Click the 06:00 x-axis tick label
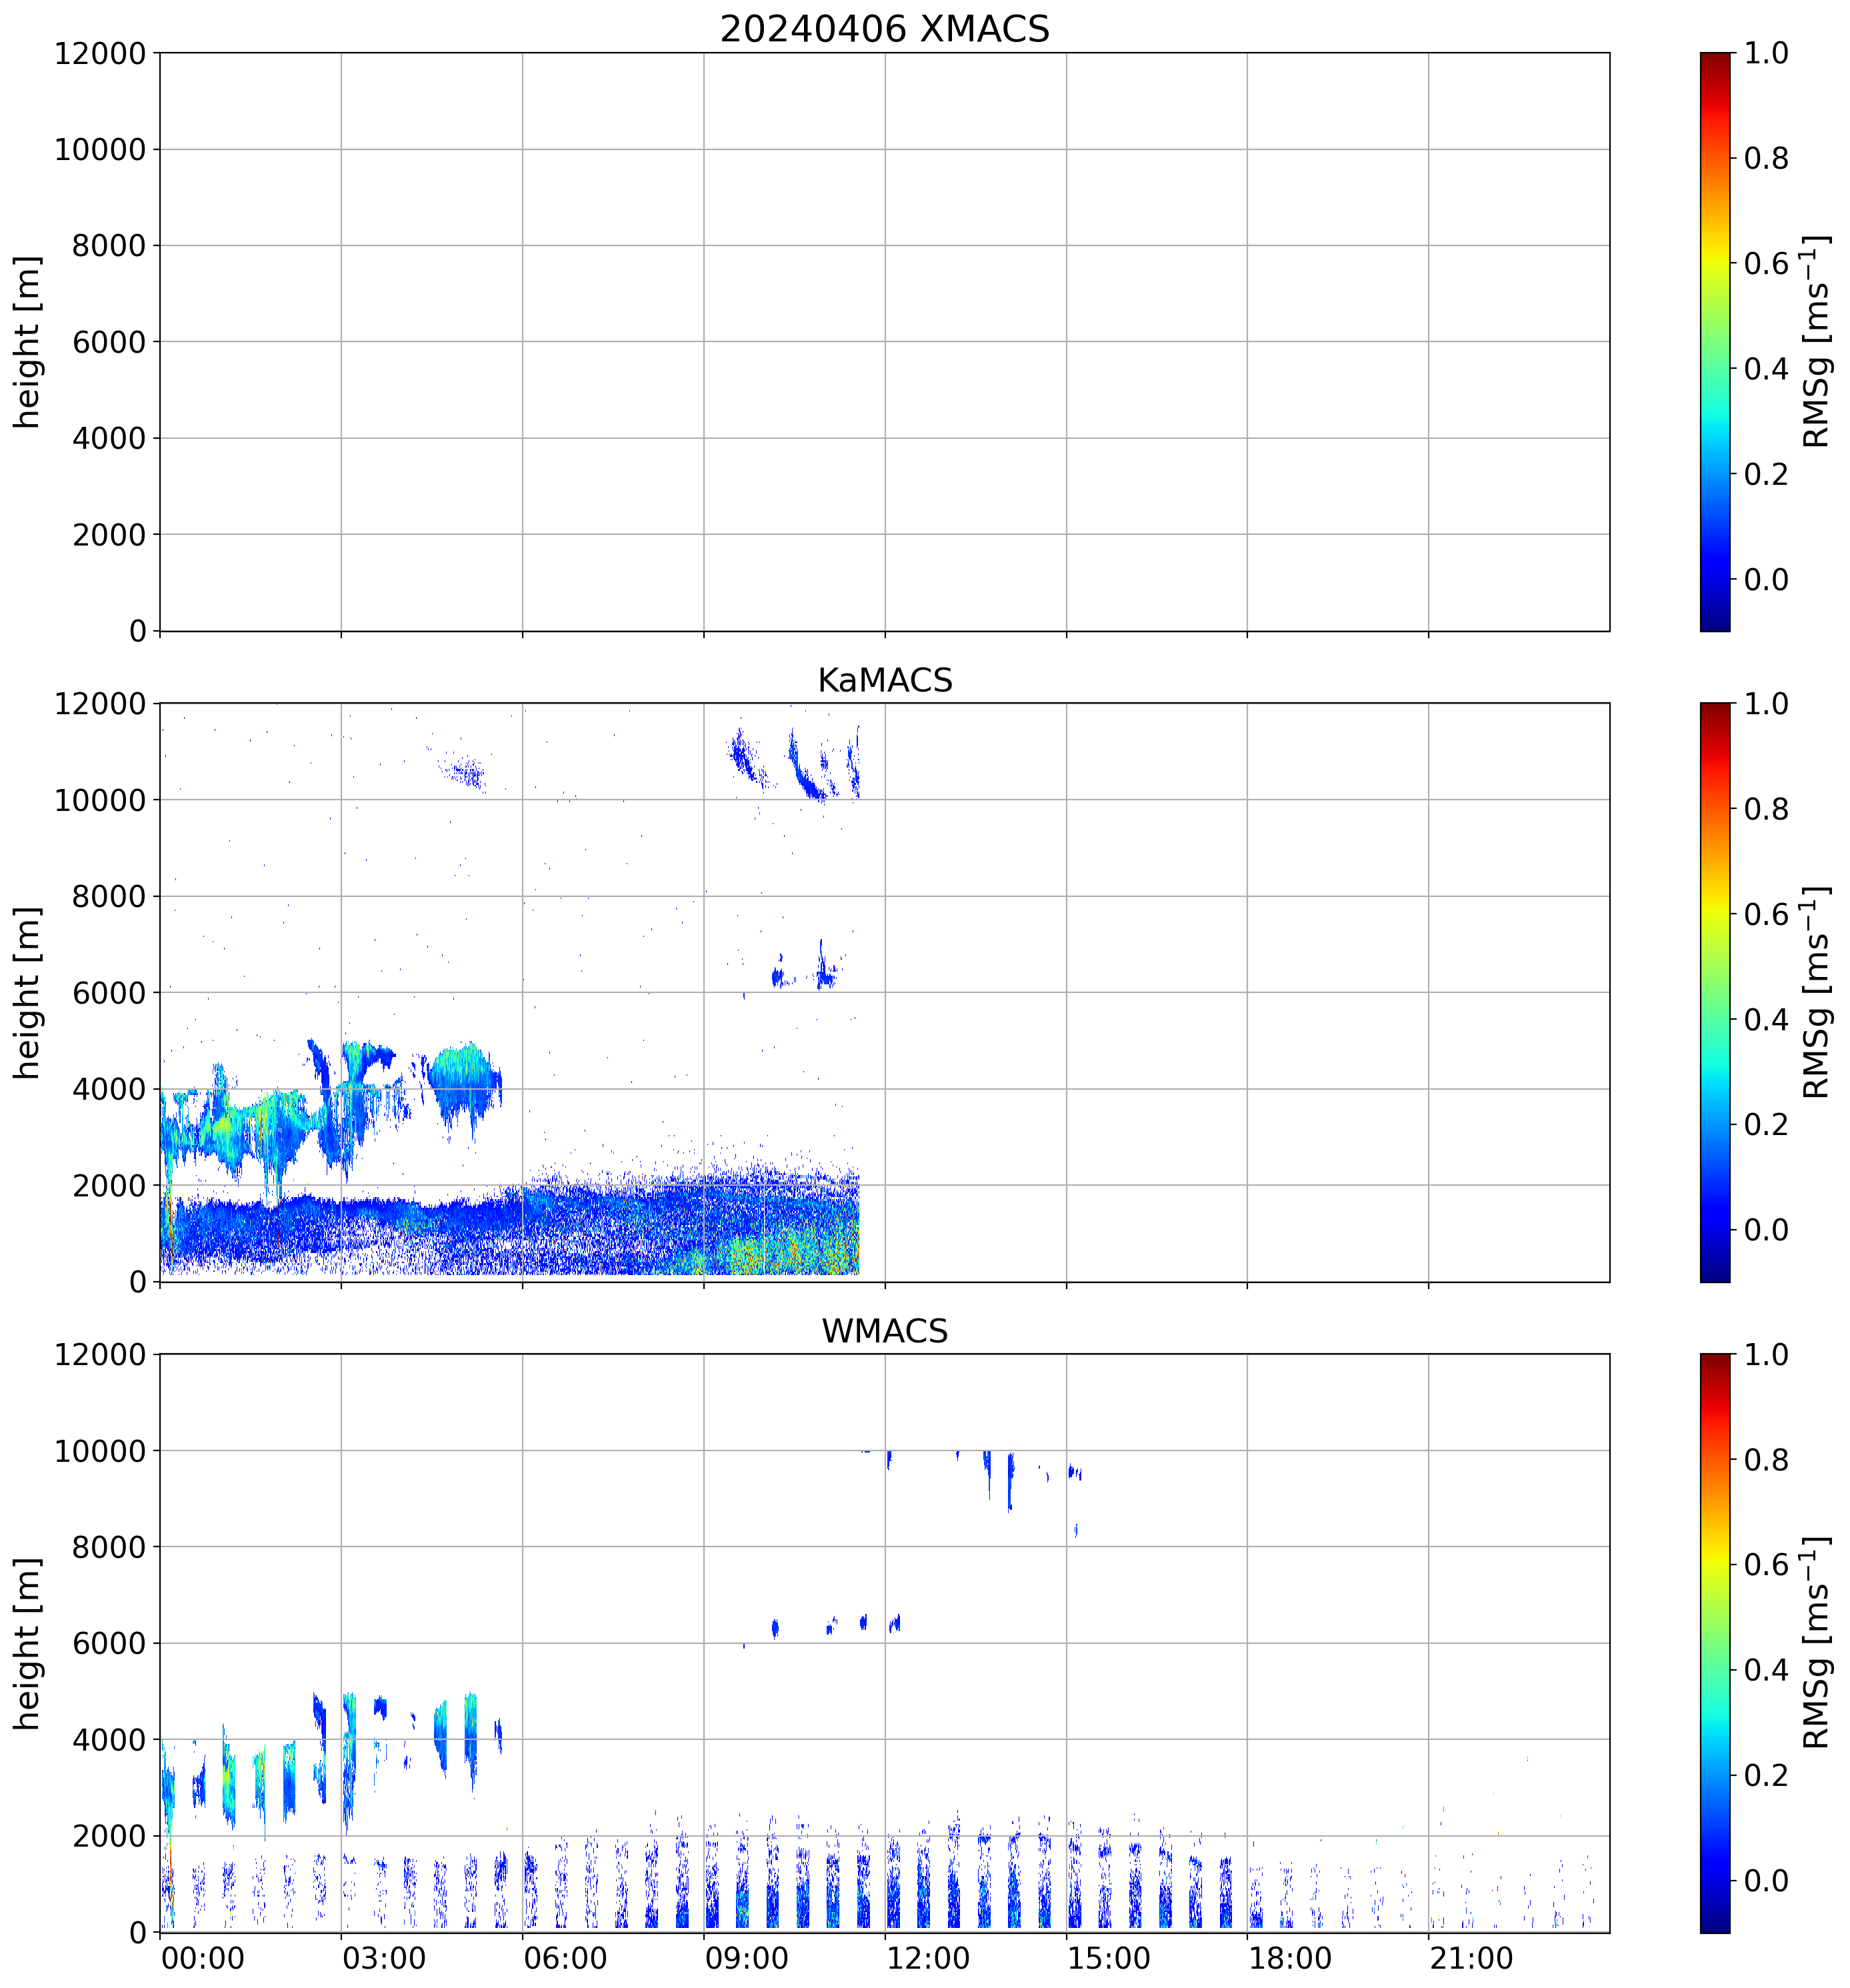Image resolution: width=1850 pixels, height=1988 pixels. click(565, 1957)
